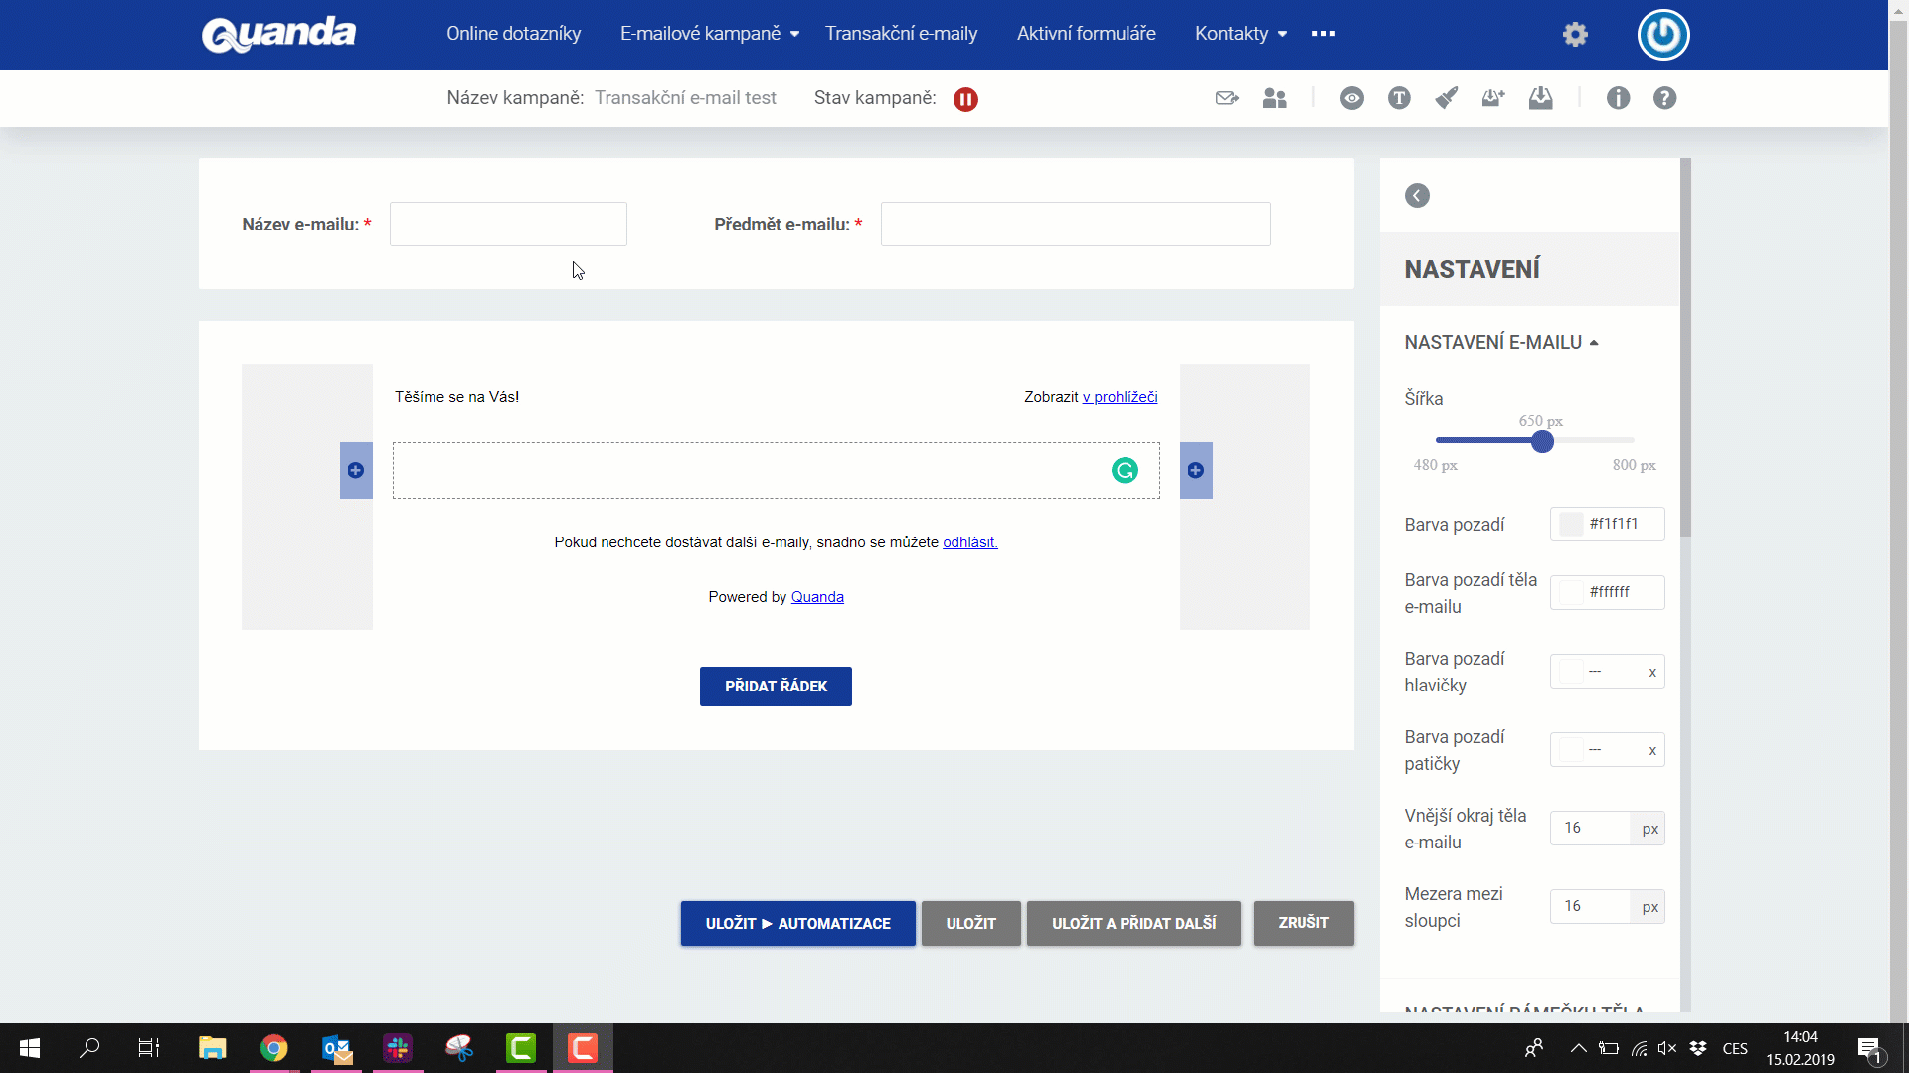Toggle preview with the eye icon
Screen dimensions: 1909x1073
click(x=1351, y=98)
